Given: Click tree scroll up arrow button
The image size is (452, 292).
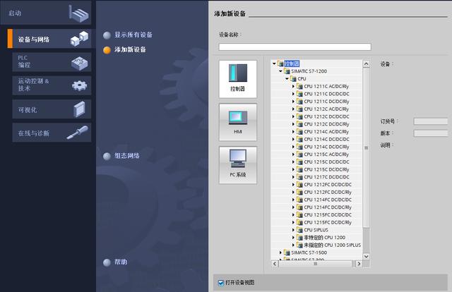Looking at the screenshot, I should [366, 63].
